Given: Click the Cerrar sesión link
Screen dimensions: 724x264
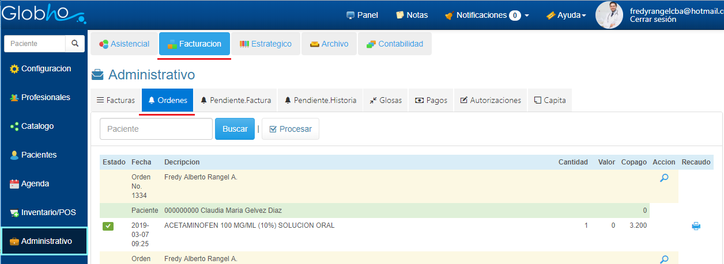Looking at the screenshot, I should [653, 20].
